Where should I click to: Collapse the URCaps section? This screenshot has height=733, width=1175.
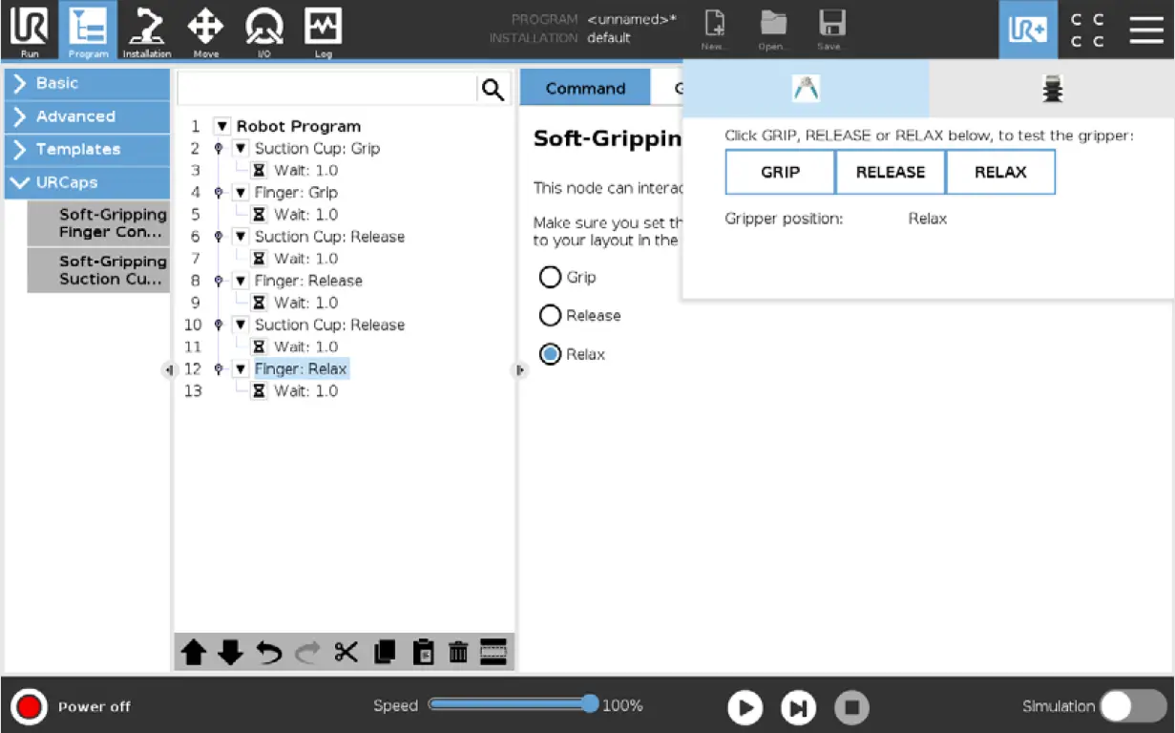point(87,182)
